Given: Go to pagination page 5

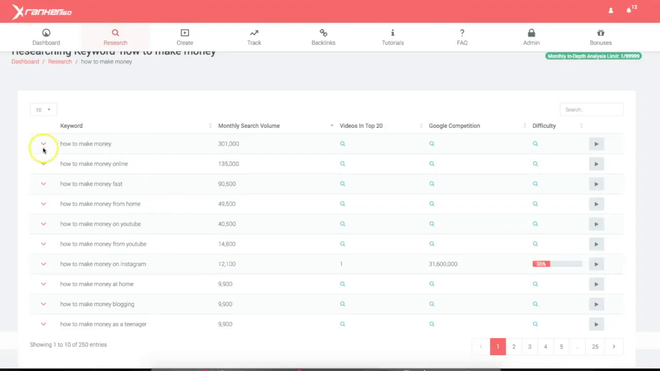Looking at the screenshot, I should point(562,347).
